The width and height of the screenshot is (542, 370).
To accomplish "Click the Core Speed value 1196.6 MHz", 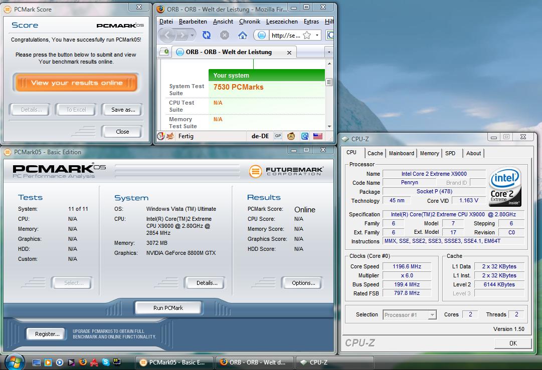I will click(407, 266).
